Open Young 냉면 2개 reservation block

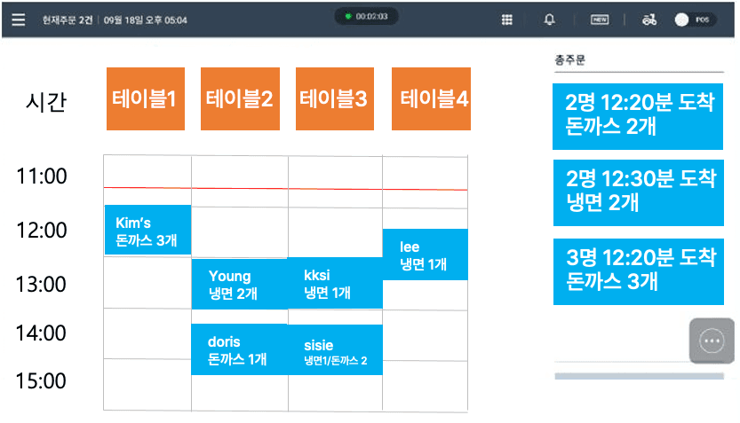239,284
